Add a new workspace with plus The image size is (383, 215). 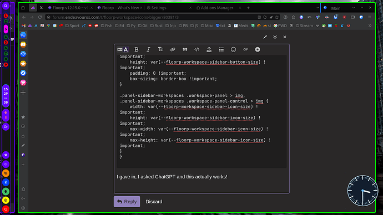(x=23, y=93)
